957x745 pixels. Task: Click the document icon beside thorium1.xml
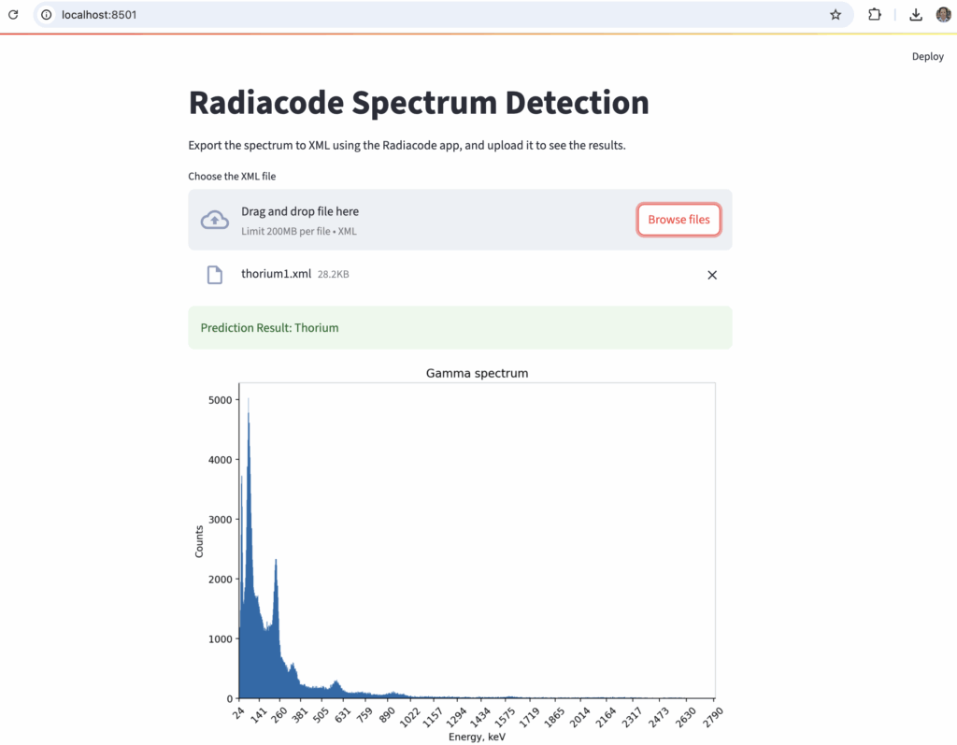pyautogui.click(x=215, y=275)
